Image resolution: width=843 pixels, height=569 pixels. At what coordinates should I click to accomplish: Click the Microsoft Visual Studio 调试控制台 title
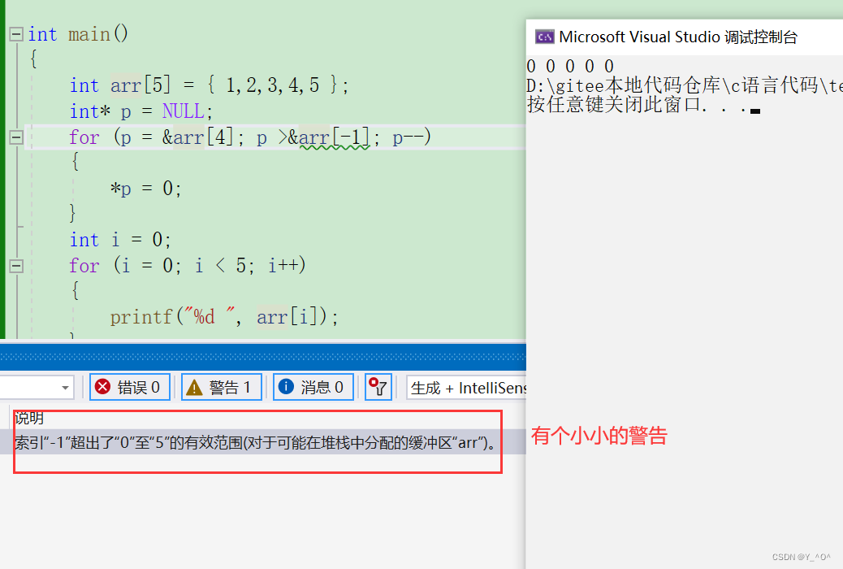(678, 37)
